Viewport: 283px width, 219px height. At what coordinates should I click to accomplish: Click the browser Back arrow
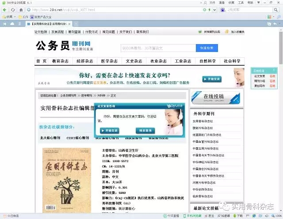(x=4, y=10)
